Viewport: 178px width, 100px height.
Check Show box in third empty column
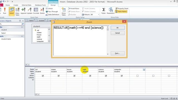pos(169,76)
